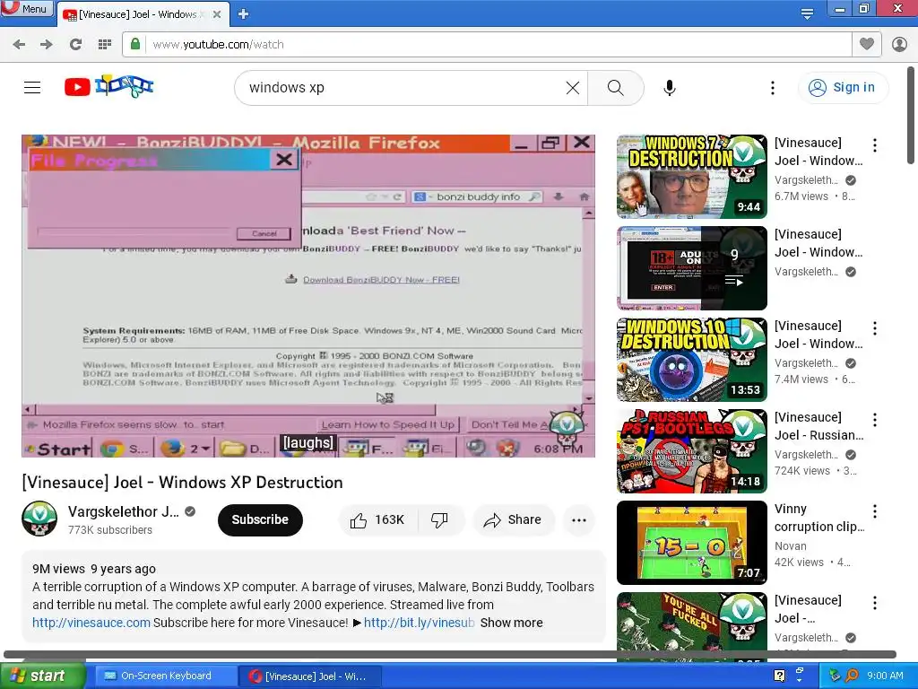Search with your voice microphone
This screenshot has width=918, height=689.
tap(670, 88)
